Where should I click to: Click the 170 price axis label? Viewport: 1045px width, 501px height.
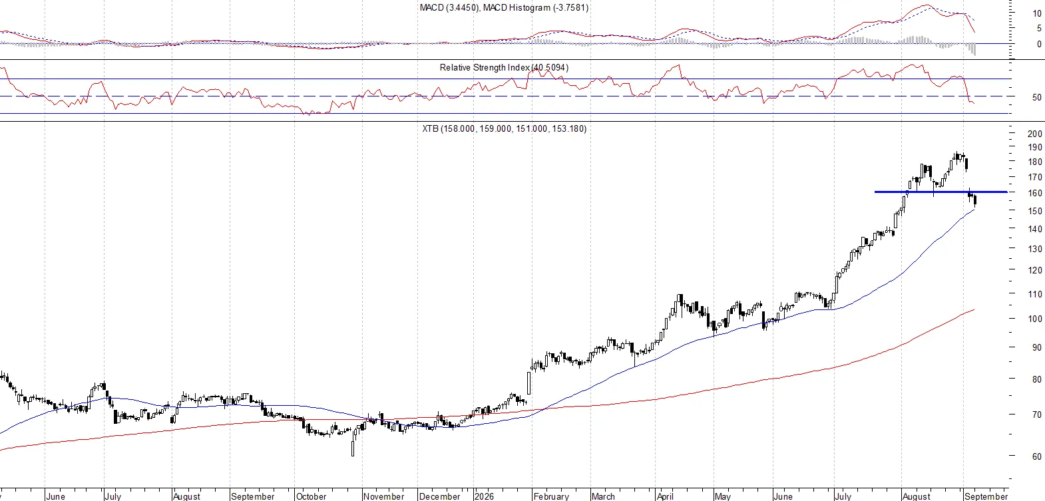[1035, 177]
